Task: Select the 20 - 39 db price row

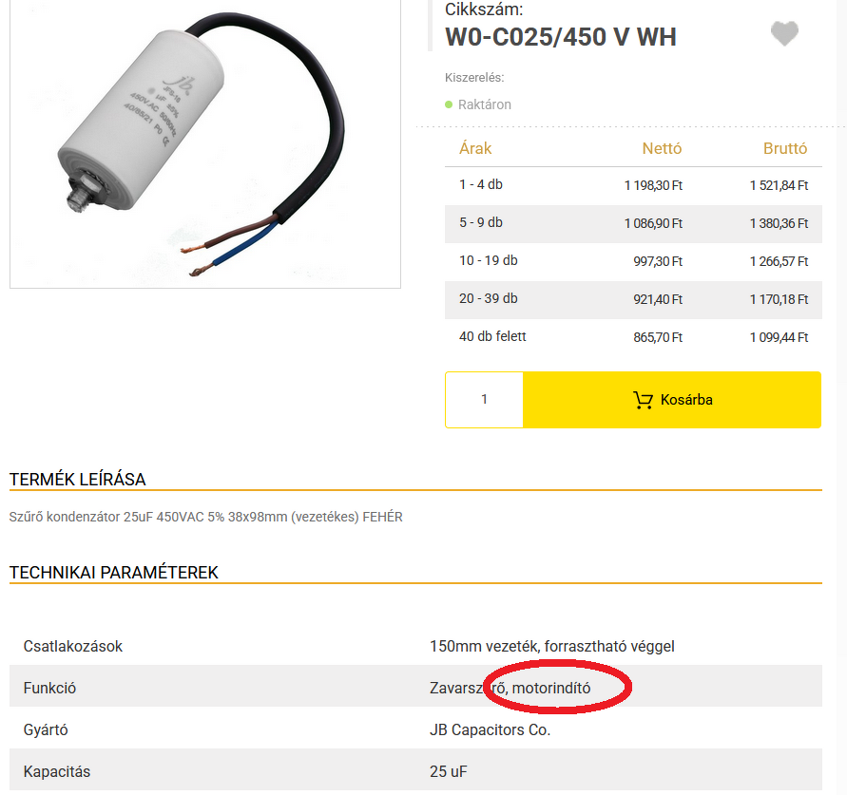Action: (x=633, y=299)
